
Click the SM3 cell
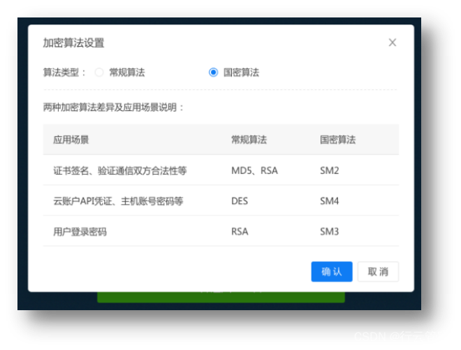329,232
